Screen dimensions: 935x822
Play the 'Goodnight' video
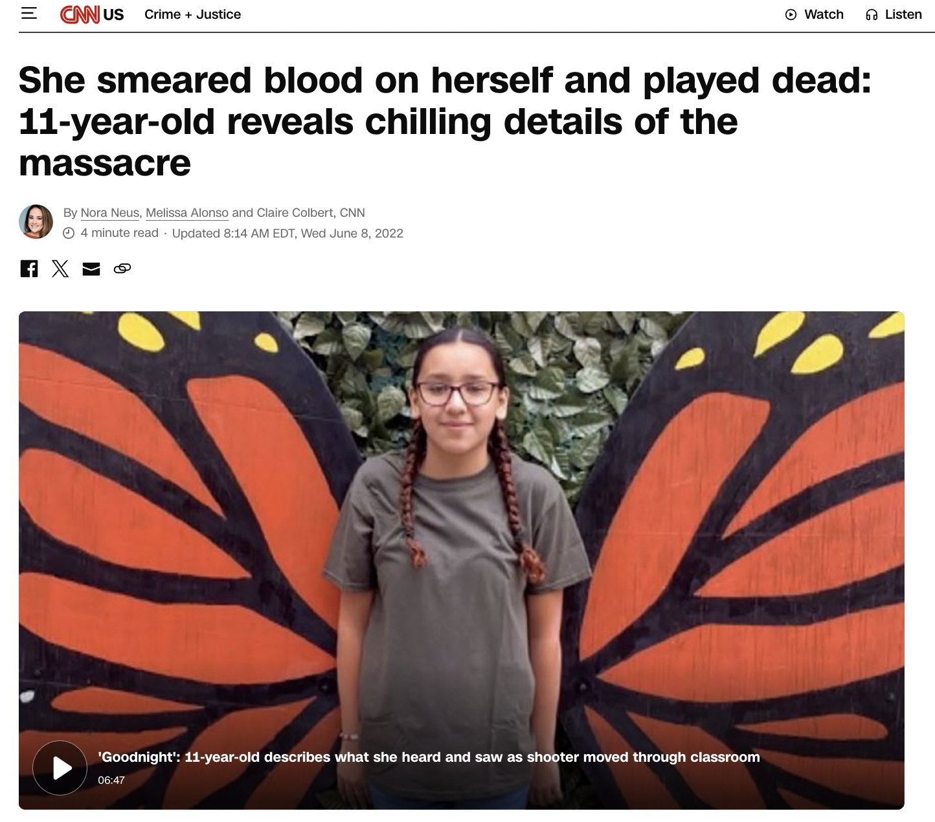click(x=60, y=768)
